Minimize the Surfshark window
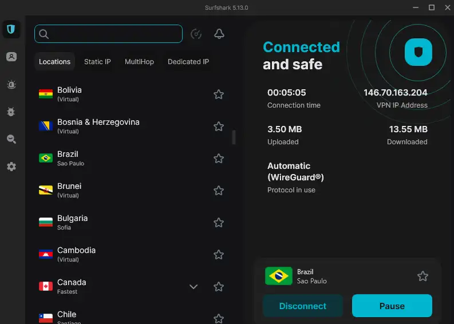Viewport: 454px width, 324px height. [x=416, y=7]
